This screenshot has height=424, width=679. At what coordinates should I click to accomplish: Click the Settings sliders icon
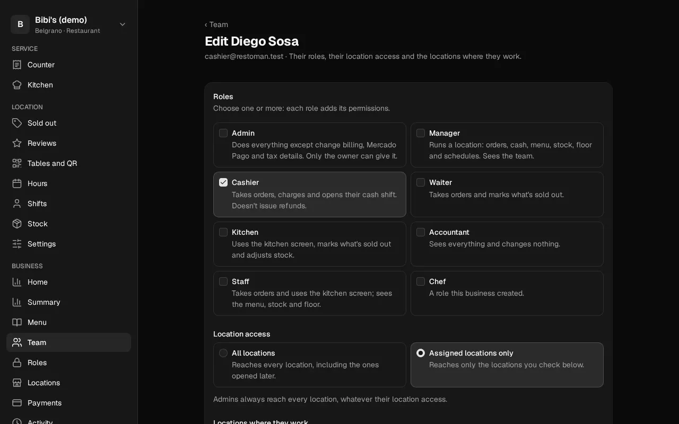click(17, 244)
